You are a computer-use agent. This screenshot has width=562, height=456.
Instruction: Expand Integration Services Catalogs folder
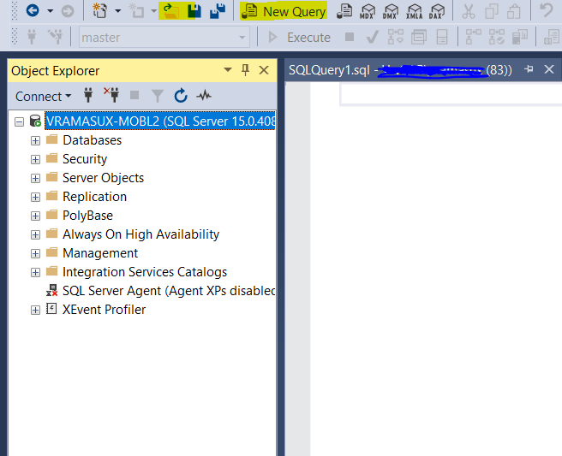tap(35, 273)
